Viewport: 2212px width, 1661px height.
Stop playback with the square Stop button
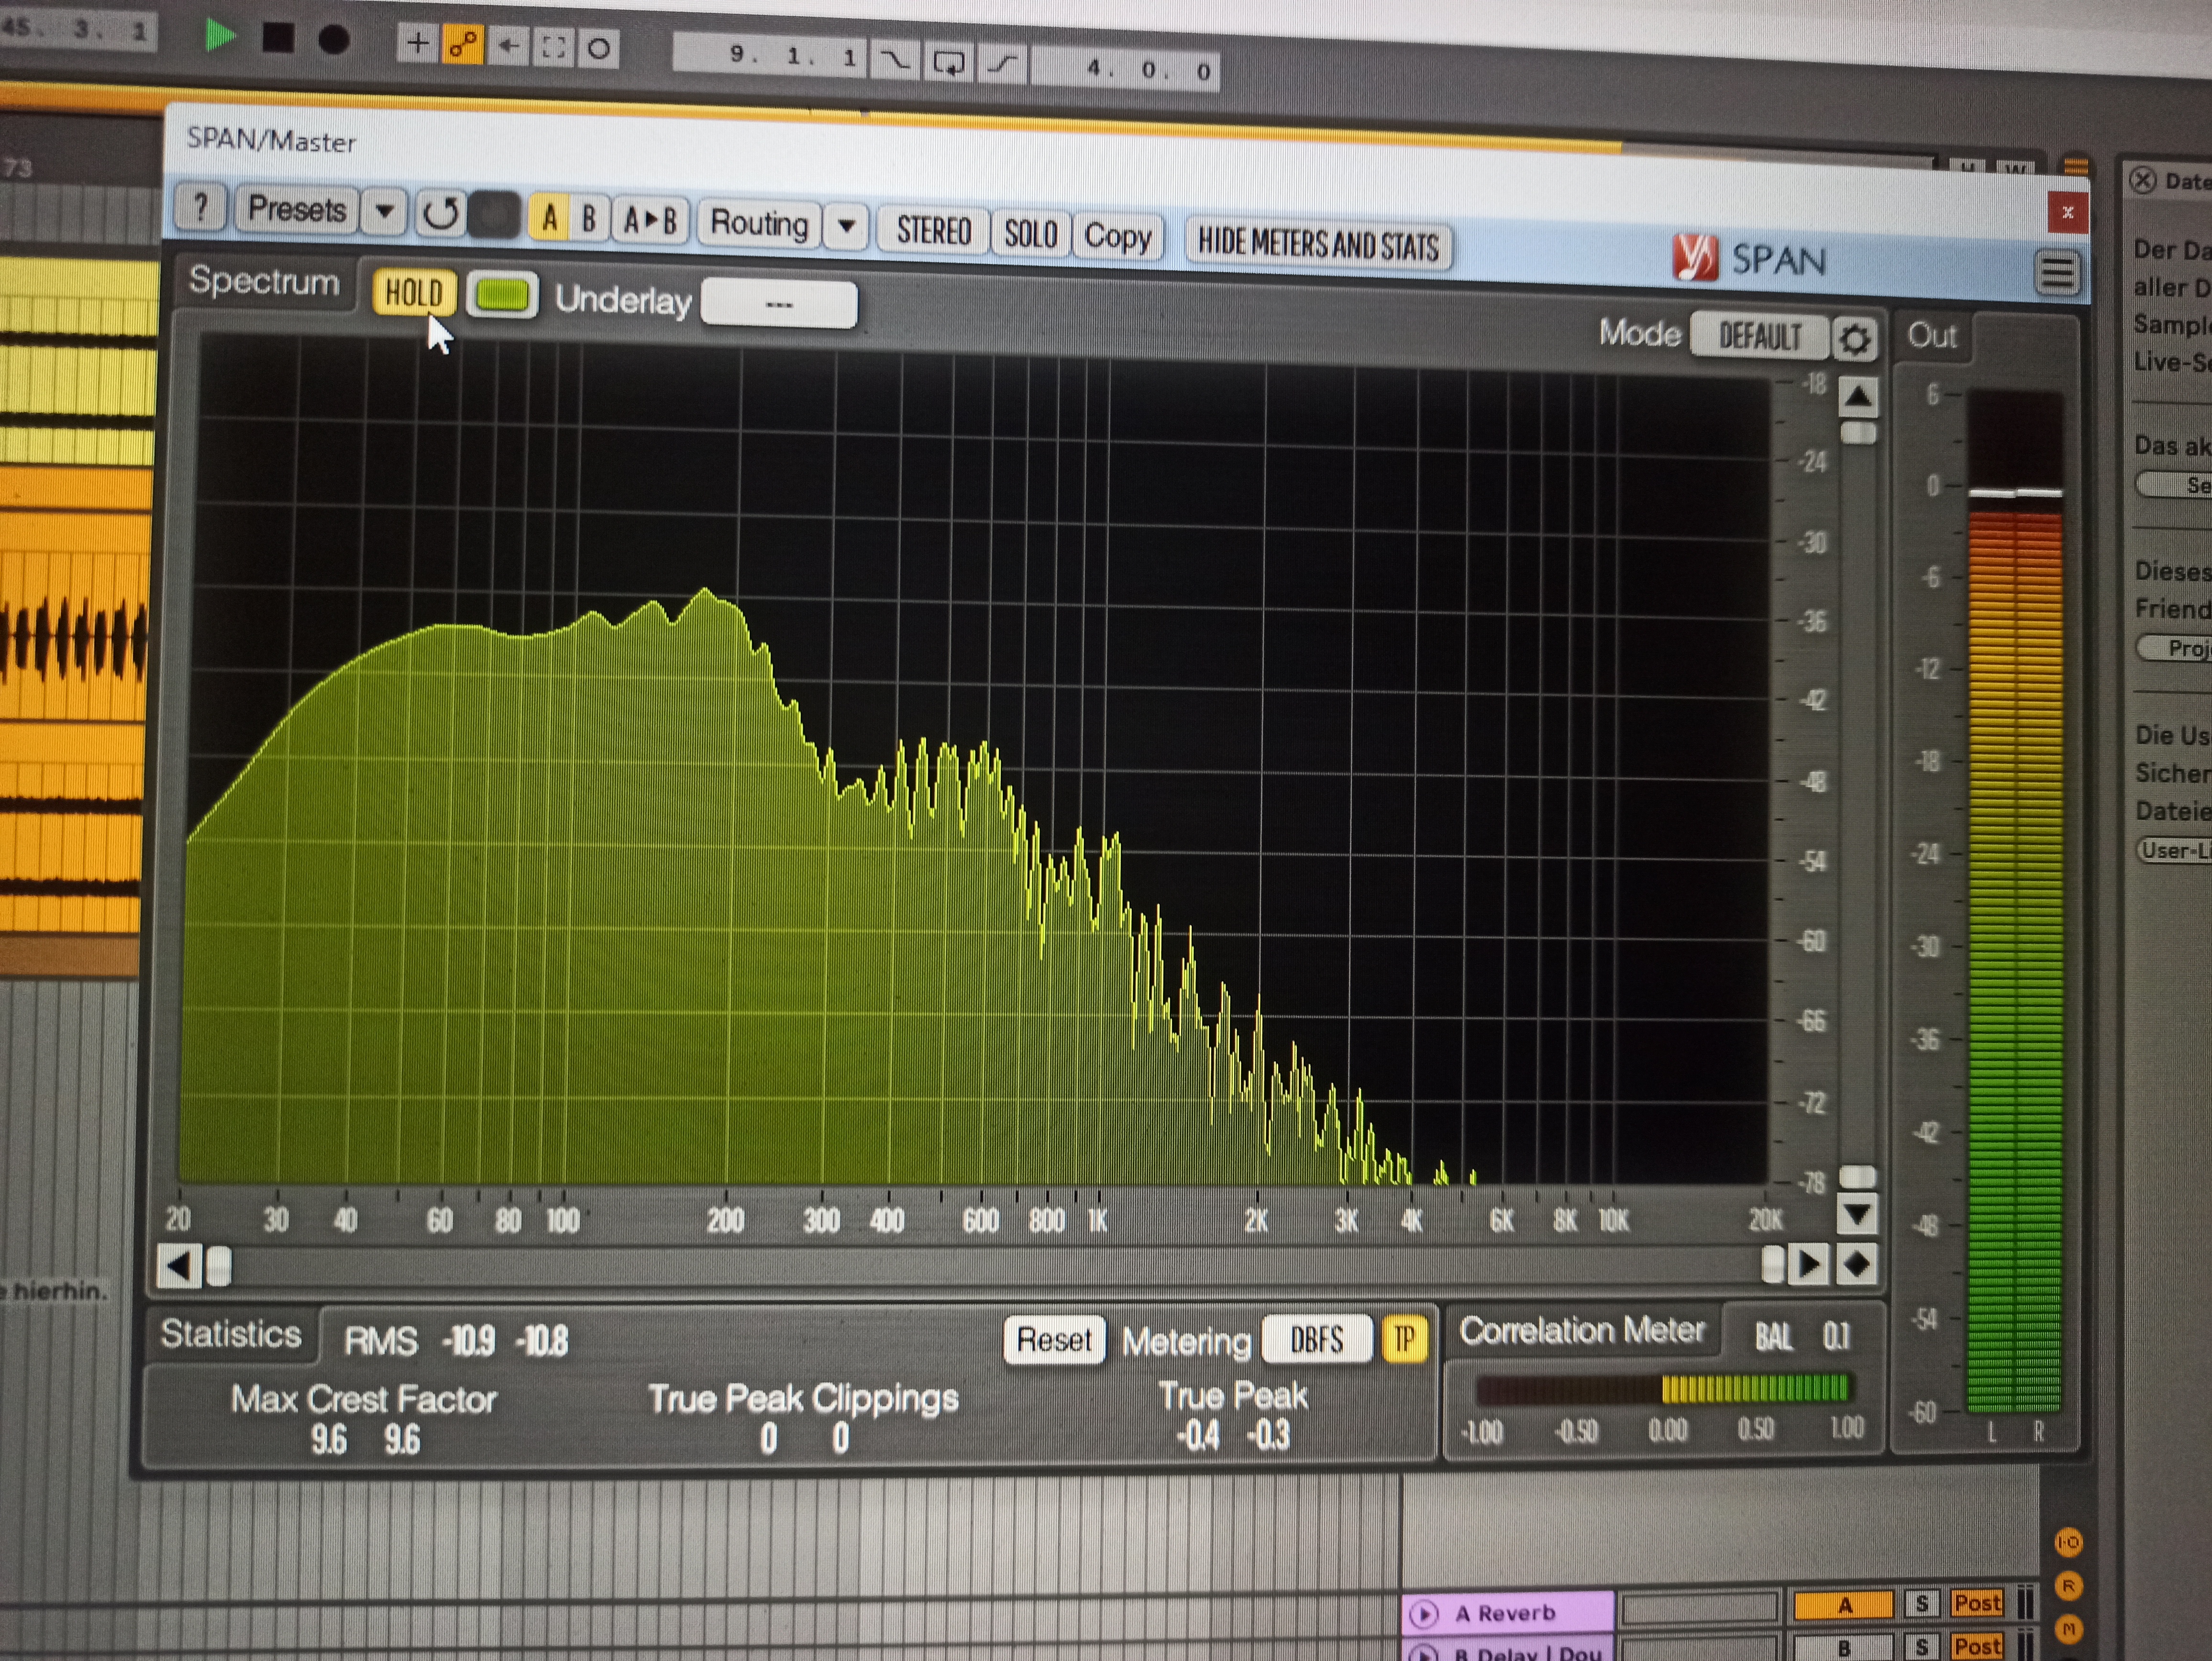277,38
